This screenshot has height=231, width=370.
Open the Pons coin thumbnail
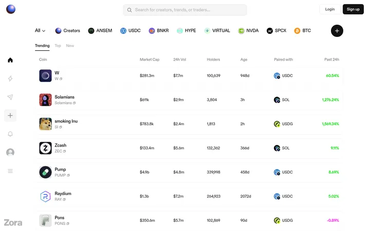[x=45, y=220]
